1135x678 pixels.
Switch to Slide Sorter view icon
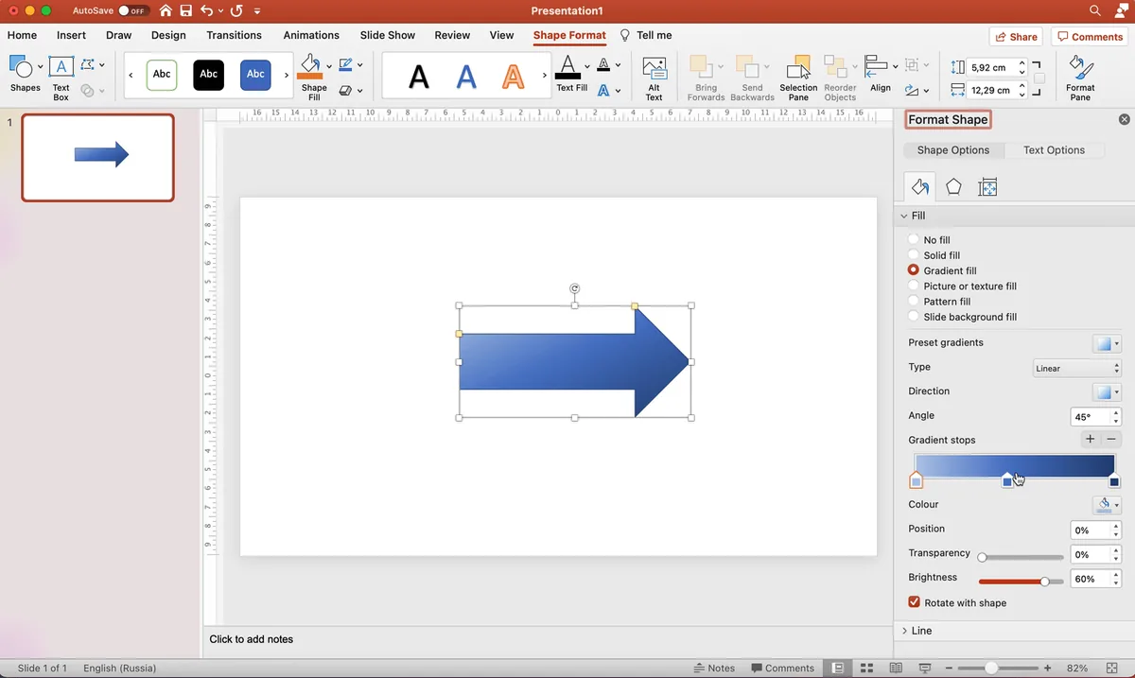tap(867, 668)
